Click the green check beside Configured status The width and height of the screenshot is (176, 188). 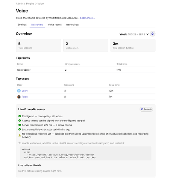tap(20, 116)
